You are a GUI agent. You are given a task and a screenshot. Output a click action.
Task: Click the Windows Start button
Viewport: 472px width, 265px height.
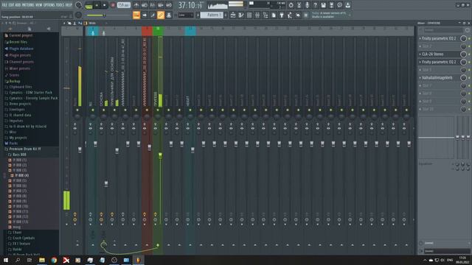[x=6, y=260]
